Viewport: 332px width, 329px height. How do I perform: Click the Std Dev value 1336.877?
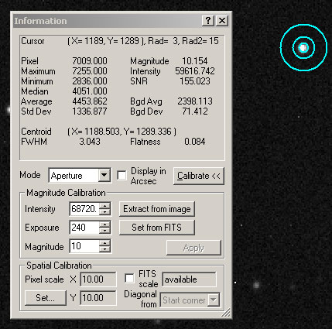pos(90,111)
